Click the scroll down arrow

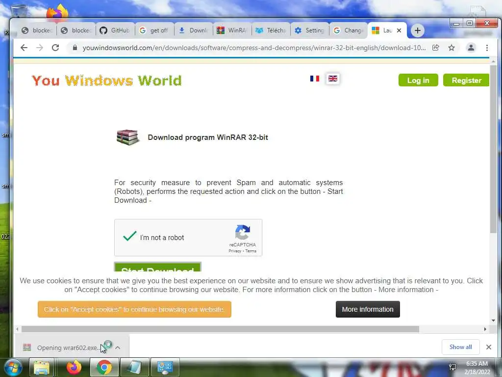pos(493,320)
